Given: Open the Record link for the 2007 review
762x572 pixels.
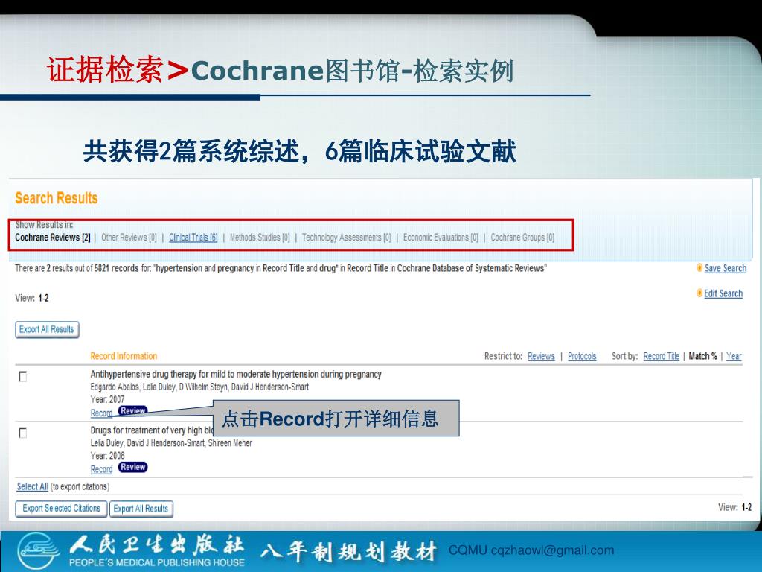Looking at the screenshot, I should [101, 413].
